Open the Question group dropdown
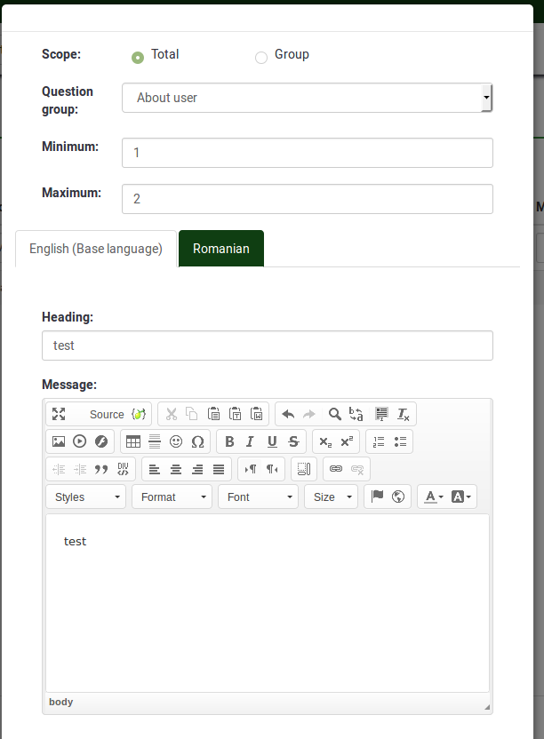544x739 pixels. point(307,98)
